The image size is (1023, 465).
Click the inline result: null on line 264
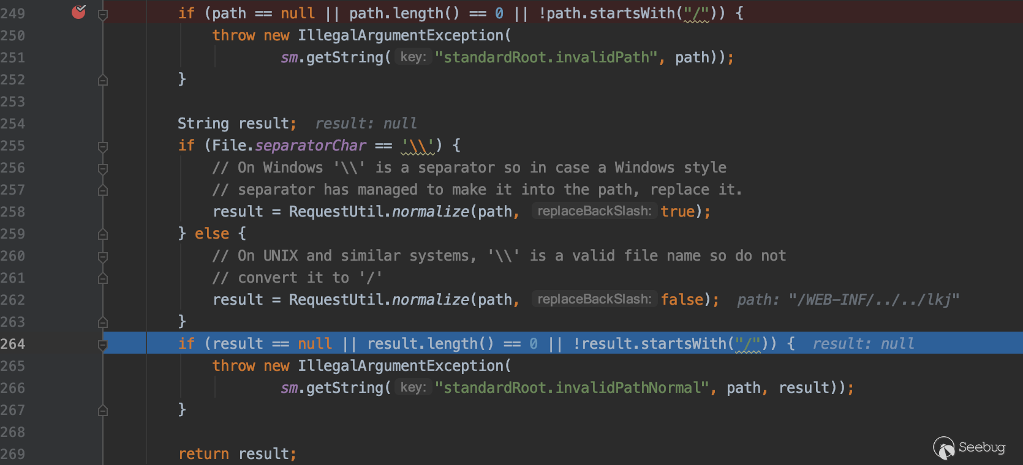click(x=864, y=344)
